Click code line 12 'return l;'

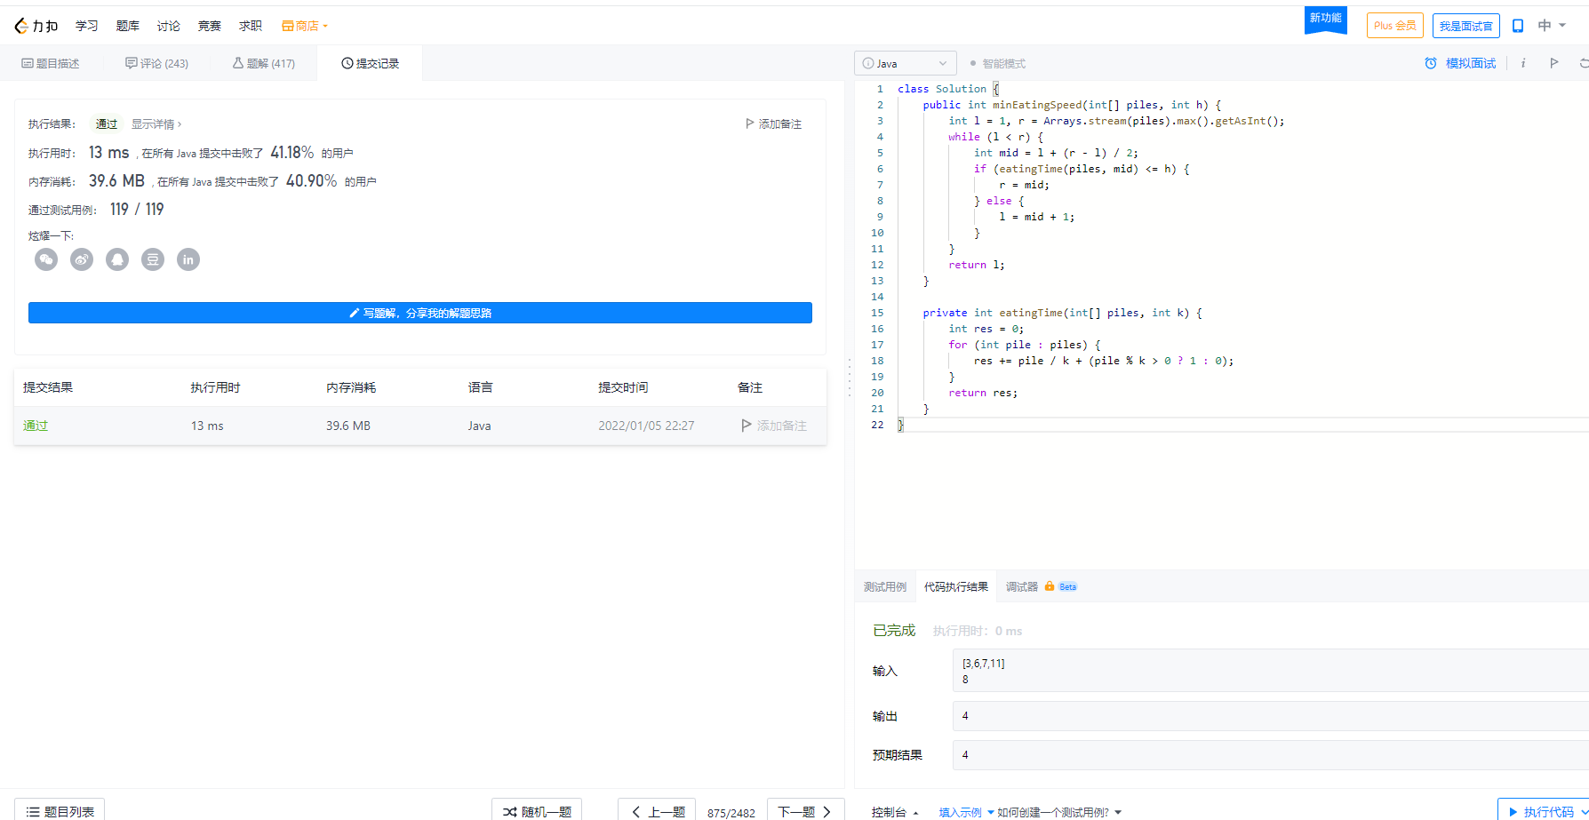(976, 265)
